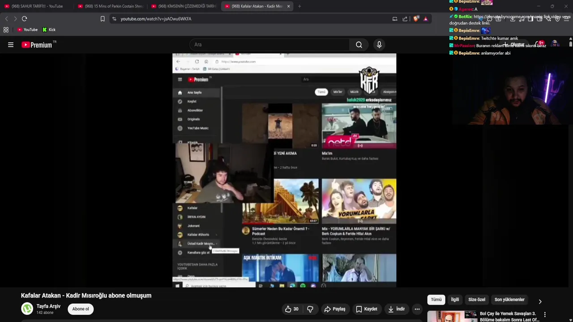Start voice search with microphone
This screenshot has width=573, height=322.
(x=379, y=45)
